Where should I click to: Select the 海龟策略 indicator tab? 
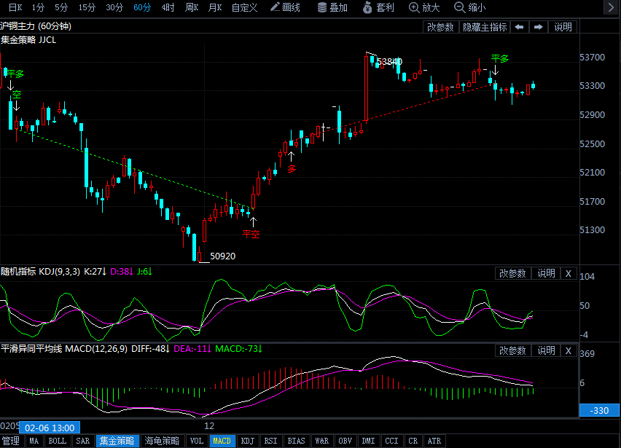tap(162, 441)
